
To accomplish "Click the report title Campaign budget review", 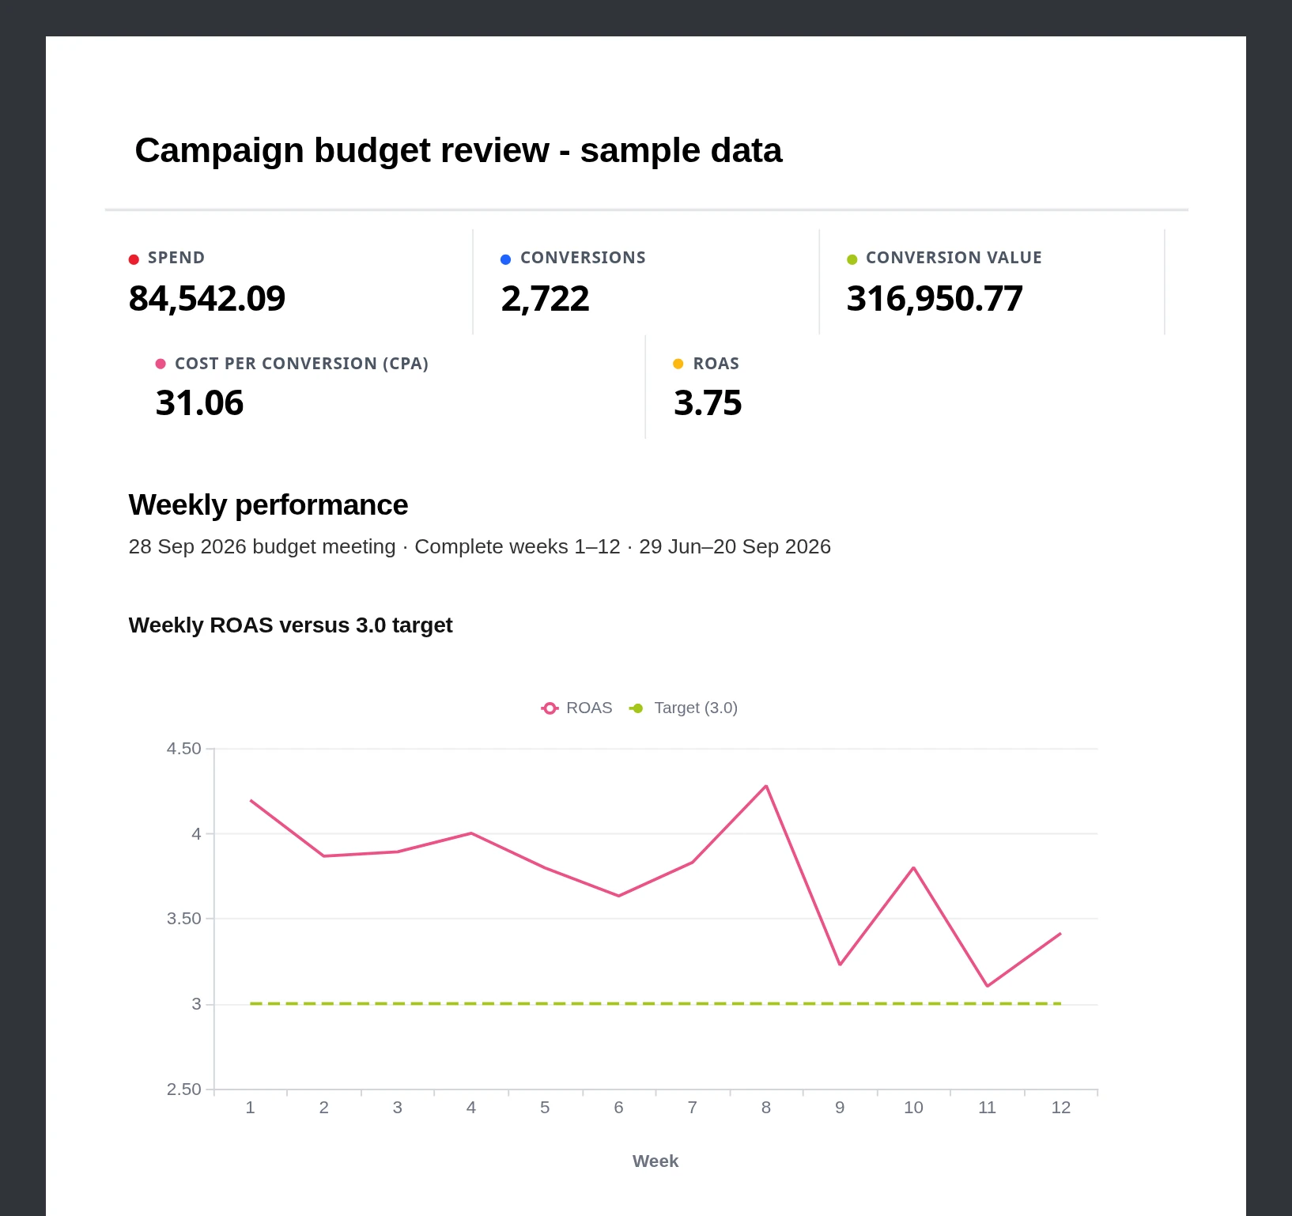I will pyautogui.click(x=459, y=150).
